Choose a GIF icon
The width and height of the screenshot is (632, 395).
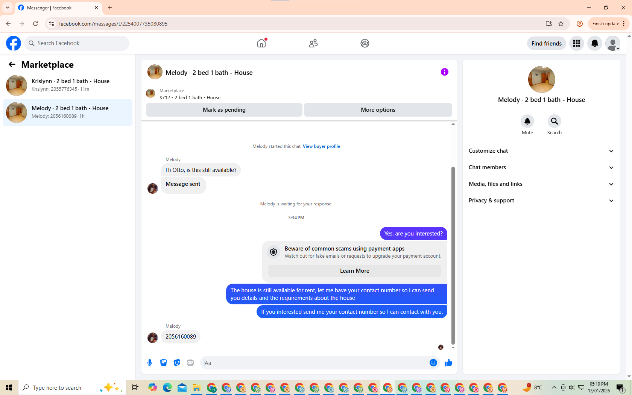point(190,363)
